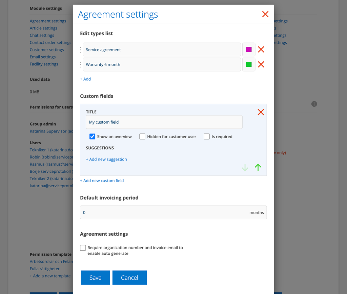Close the Agreement settings dialog
This screenshot has width=347, height=294.
tap(265, 14)
